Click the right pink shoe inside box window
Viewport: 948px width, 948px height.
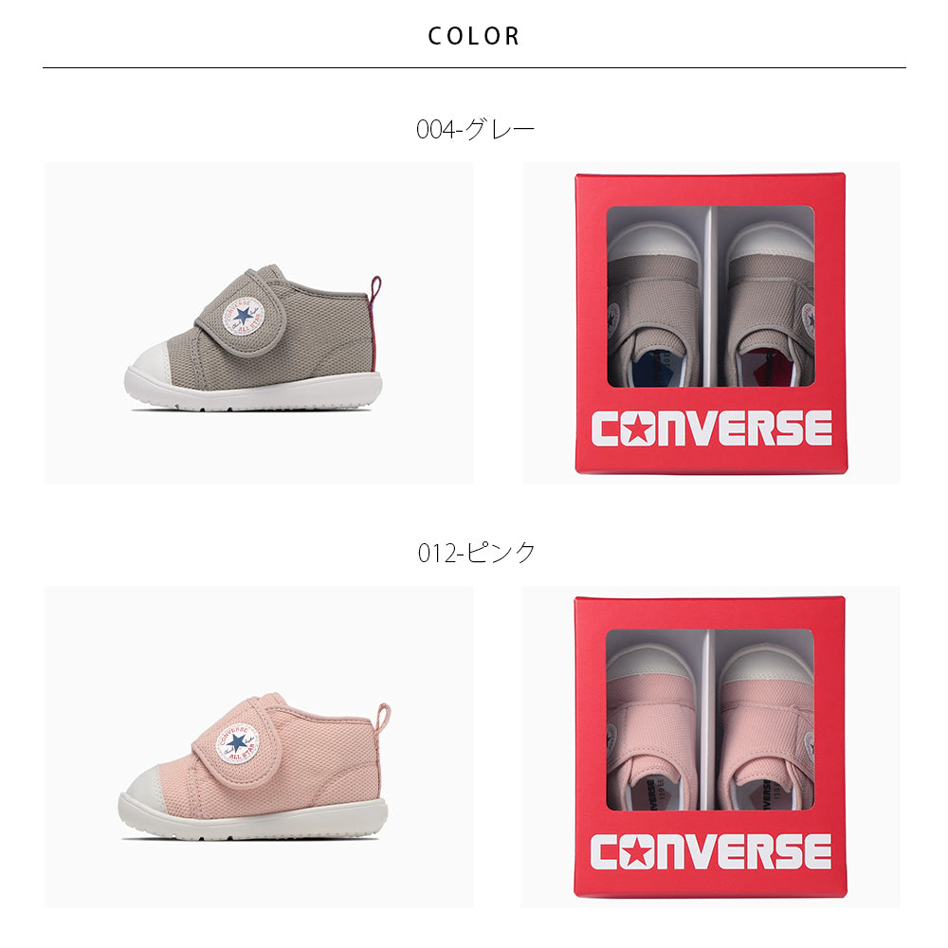[767, 727]
